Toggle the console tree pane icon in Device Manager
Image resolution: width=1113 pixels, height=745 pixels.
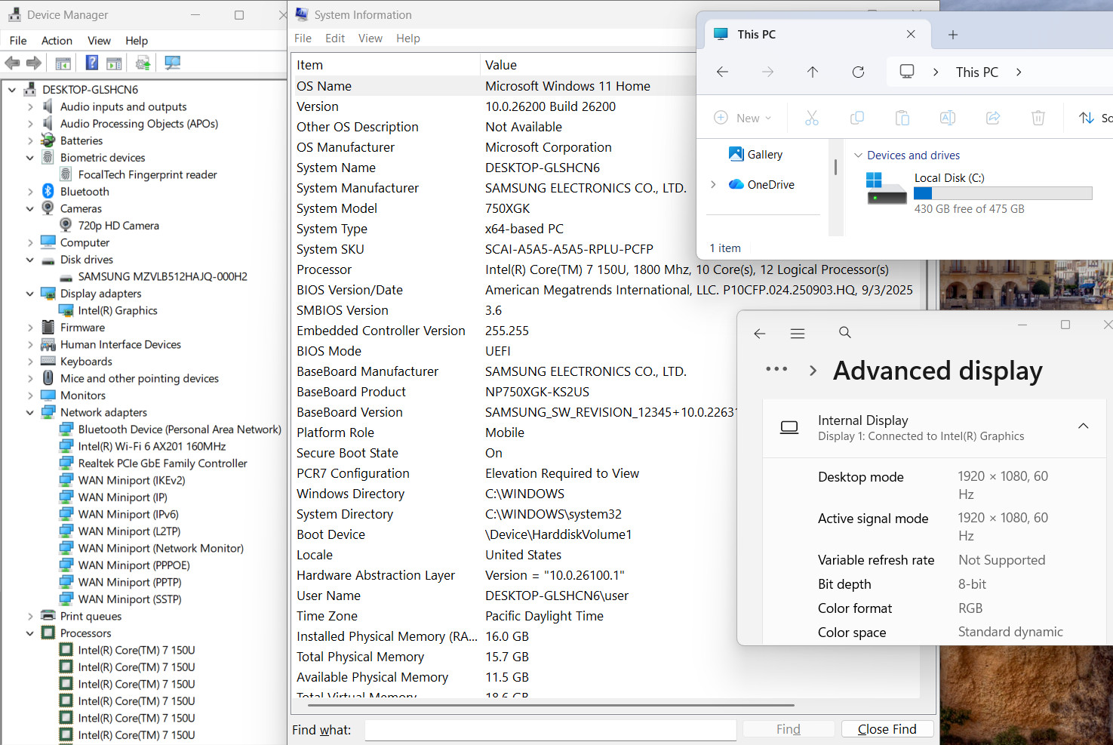point(63,63)
